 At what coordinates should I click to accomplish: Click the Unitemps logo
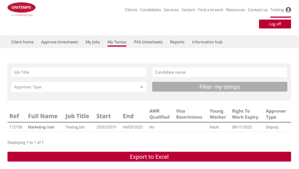21,9
